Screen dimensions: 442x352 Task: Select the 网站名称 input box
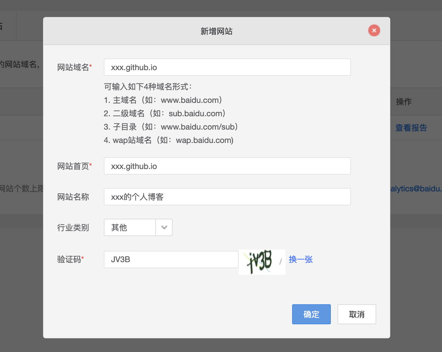click(227, 197)
